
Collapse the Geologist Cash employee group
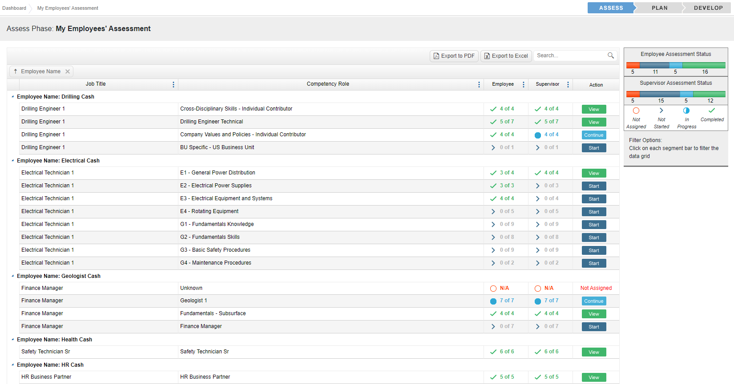pyautogui.click(x=12, y=276)
